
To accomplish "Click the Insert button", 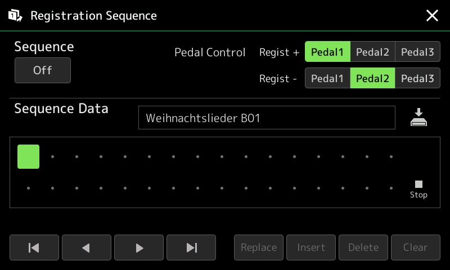I will [311, 247].
